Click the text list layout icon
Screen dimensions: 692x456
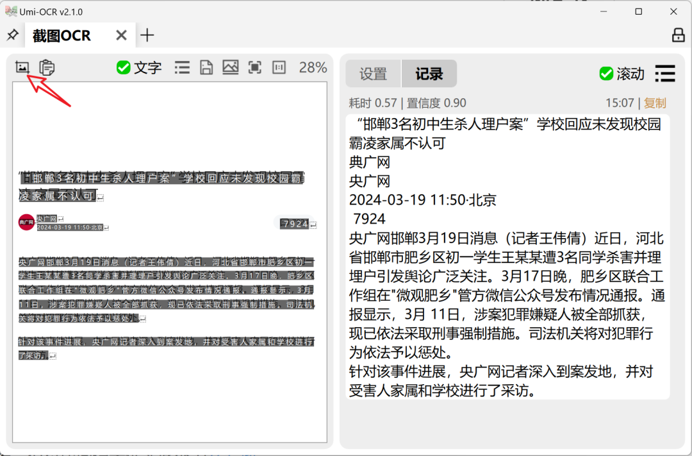182,67
